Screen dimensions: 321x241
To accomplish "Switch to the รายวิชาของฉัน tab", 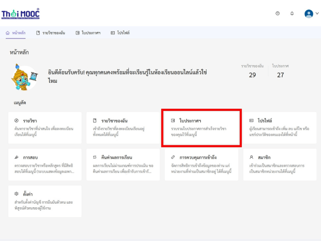I will point(51,33).
